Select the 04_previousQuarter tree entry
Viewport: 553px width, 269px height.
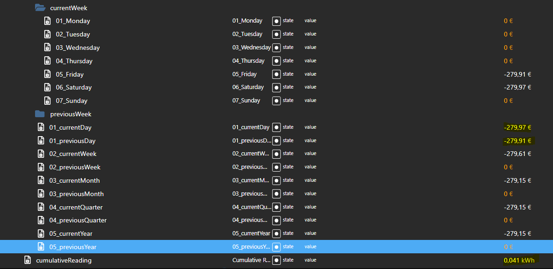pyautogui.click(x=78, y=221)
